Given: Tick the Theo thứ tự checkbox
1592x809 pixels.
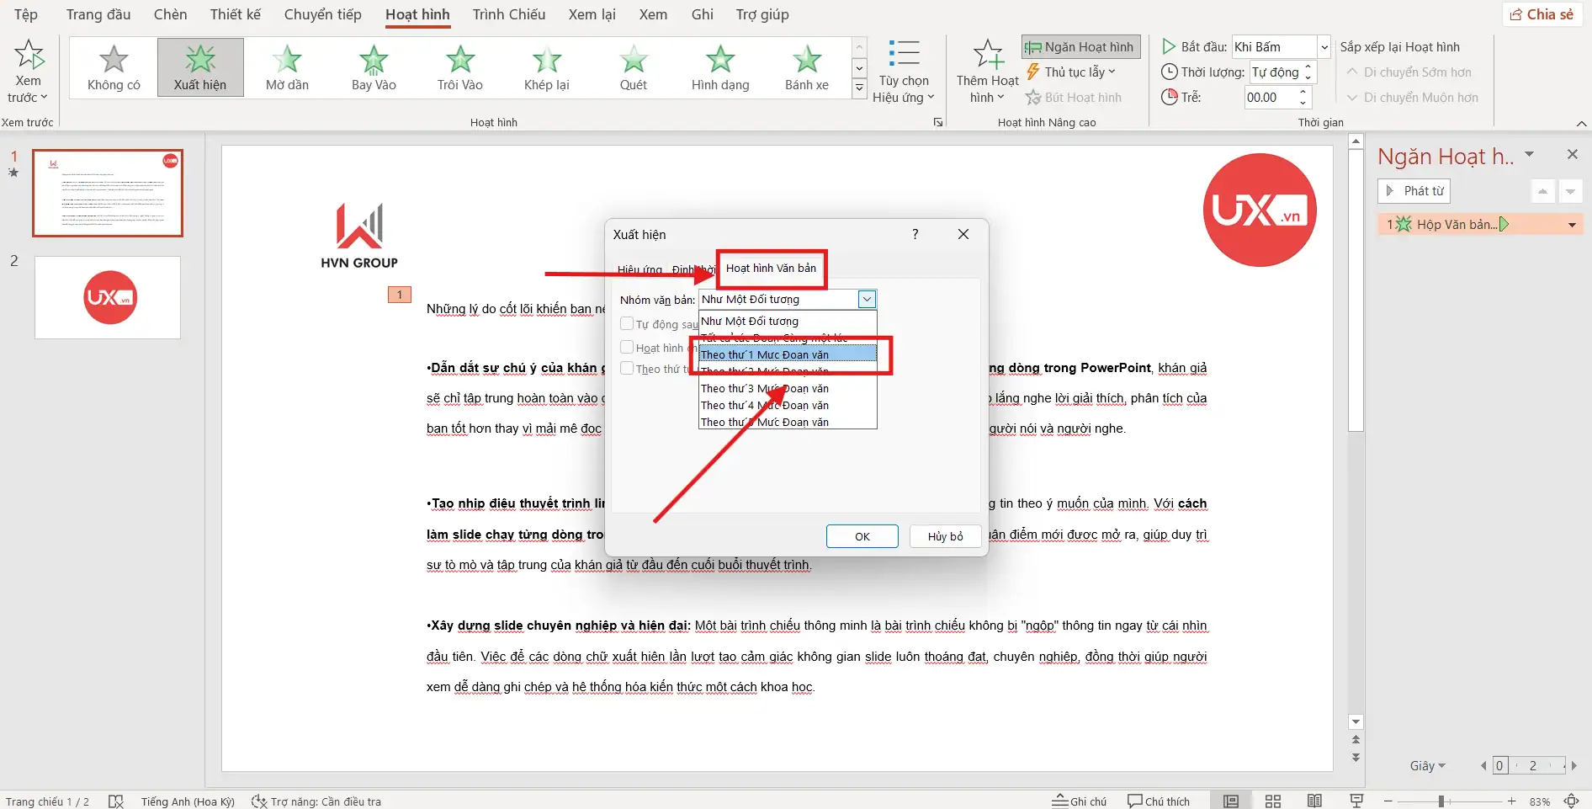Looking at the screenshot, I should point(627,368).
